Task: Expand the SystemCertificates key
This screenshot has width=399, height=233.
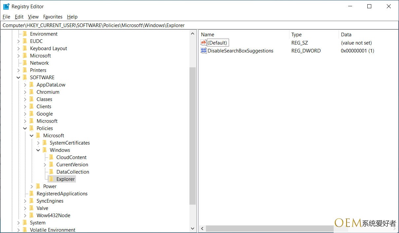Action: (38, 143)
